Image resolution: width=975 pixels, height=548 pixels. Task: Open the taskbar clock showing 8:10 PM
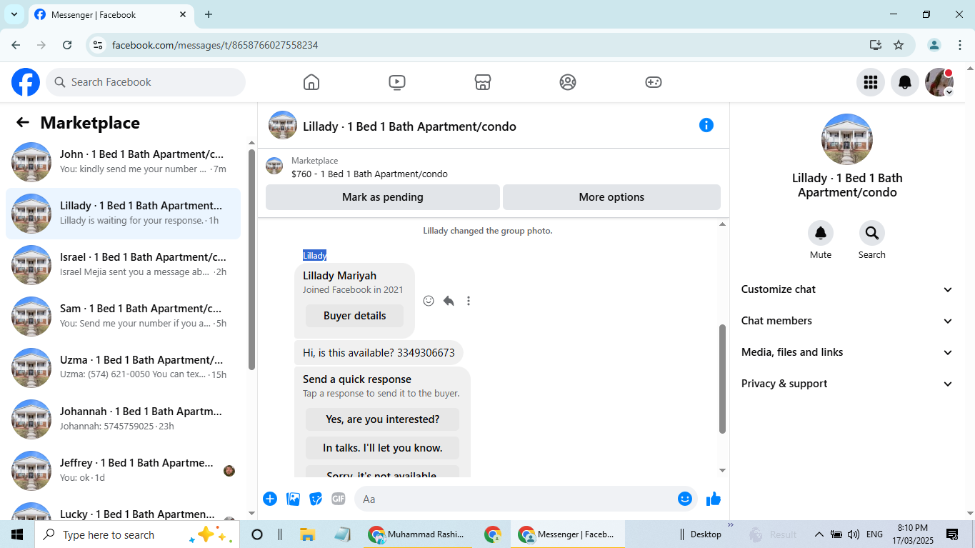pos(912,534)
